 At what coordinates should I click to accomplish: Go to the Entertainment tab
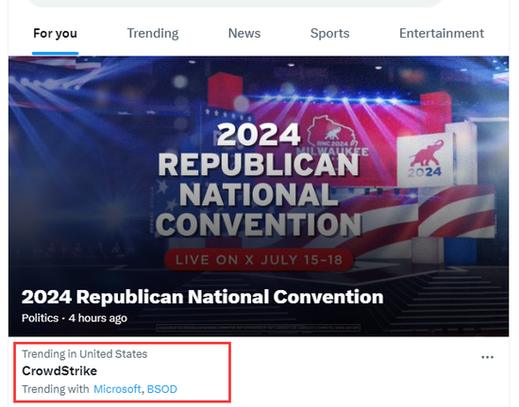click(442, 33)
